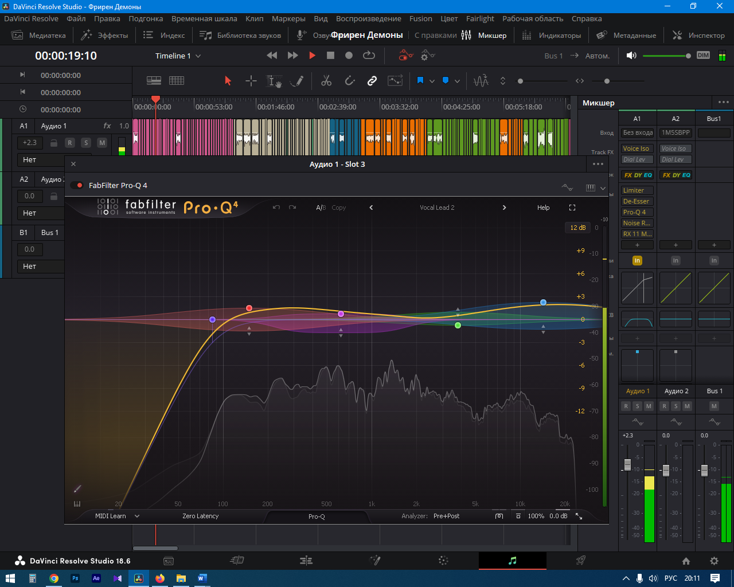
Task: Toggle the In button on mixer strip A1
Action: point(637,260)
